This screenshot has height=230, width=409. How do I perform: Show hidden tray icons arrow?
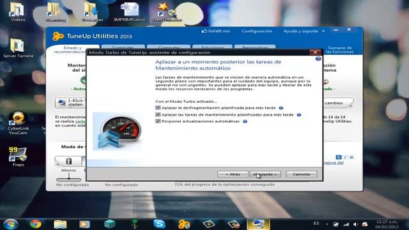[327, 224]
